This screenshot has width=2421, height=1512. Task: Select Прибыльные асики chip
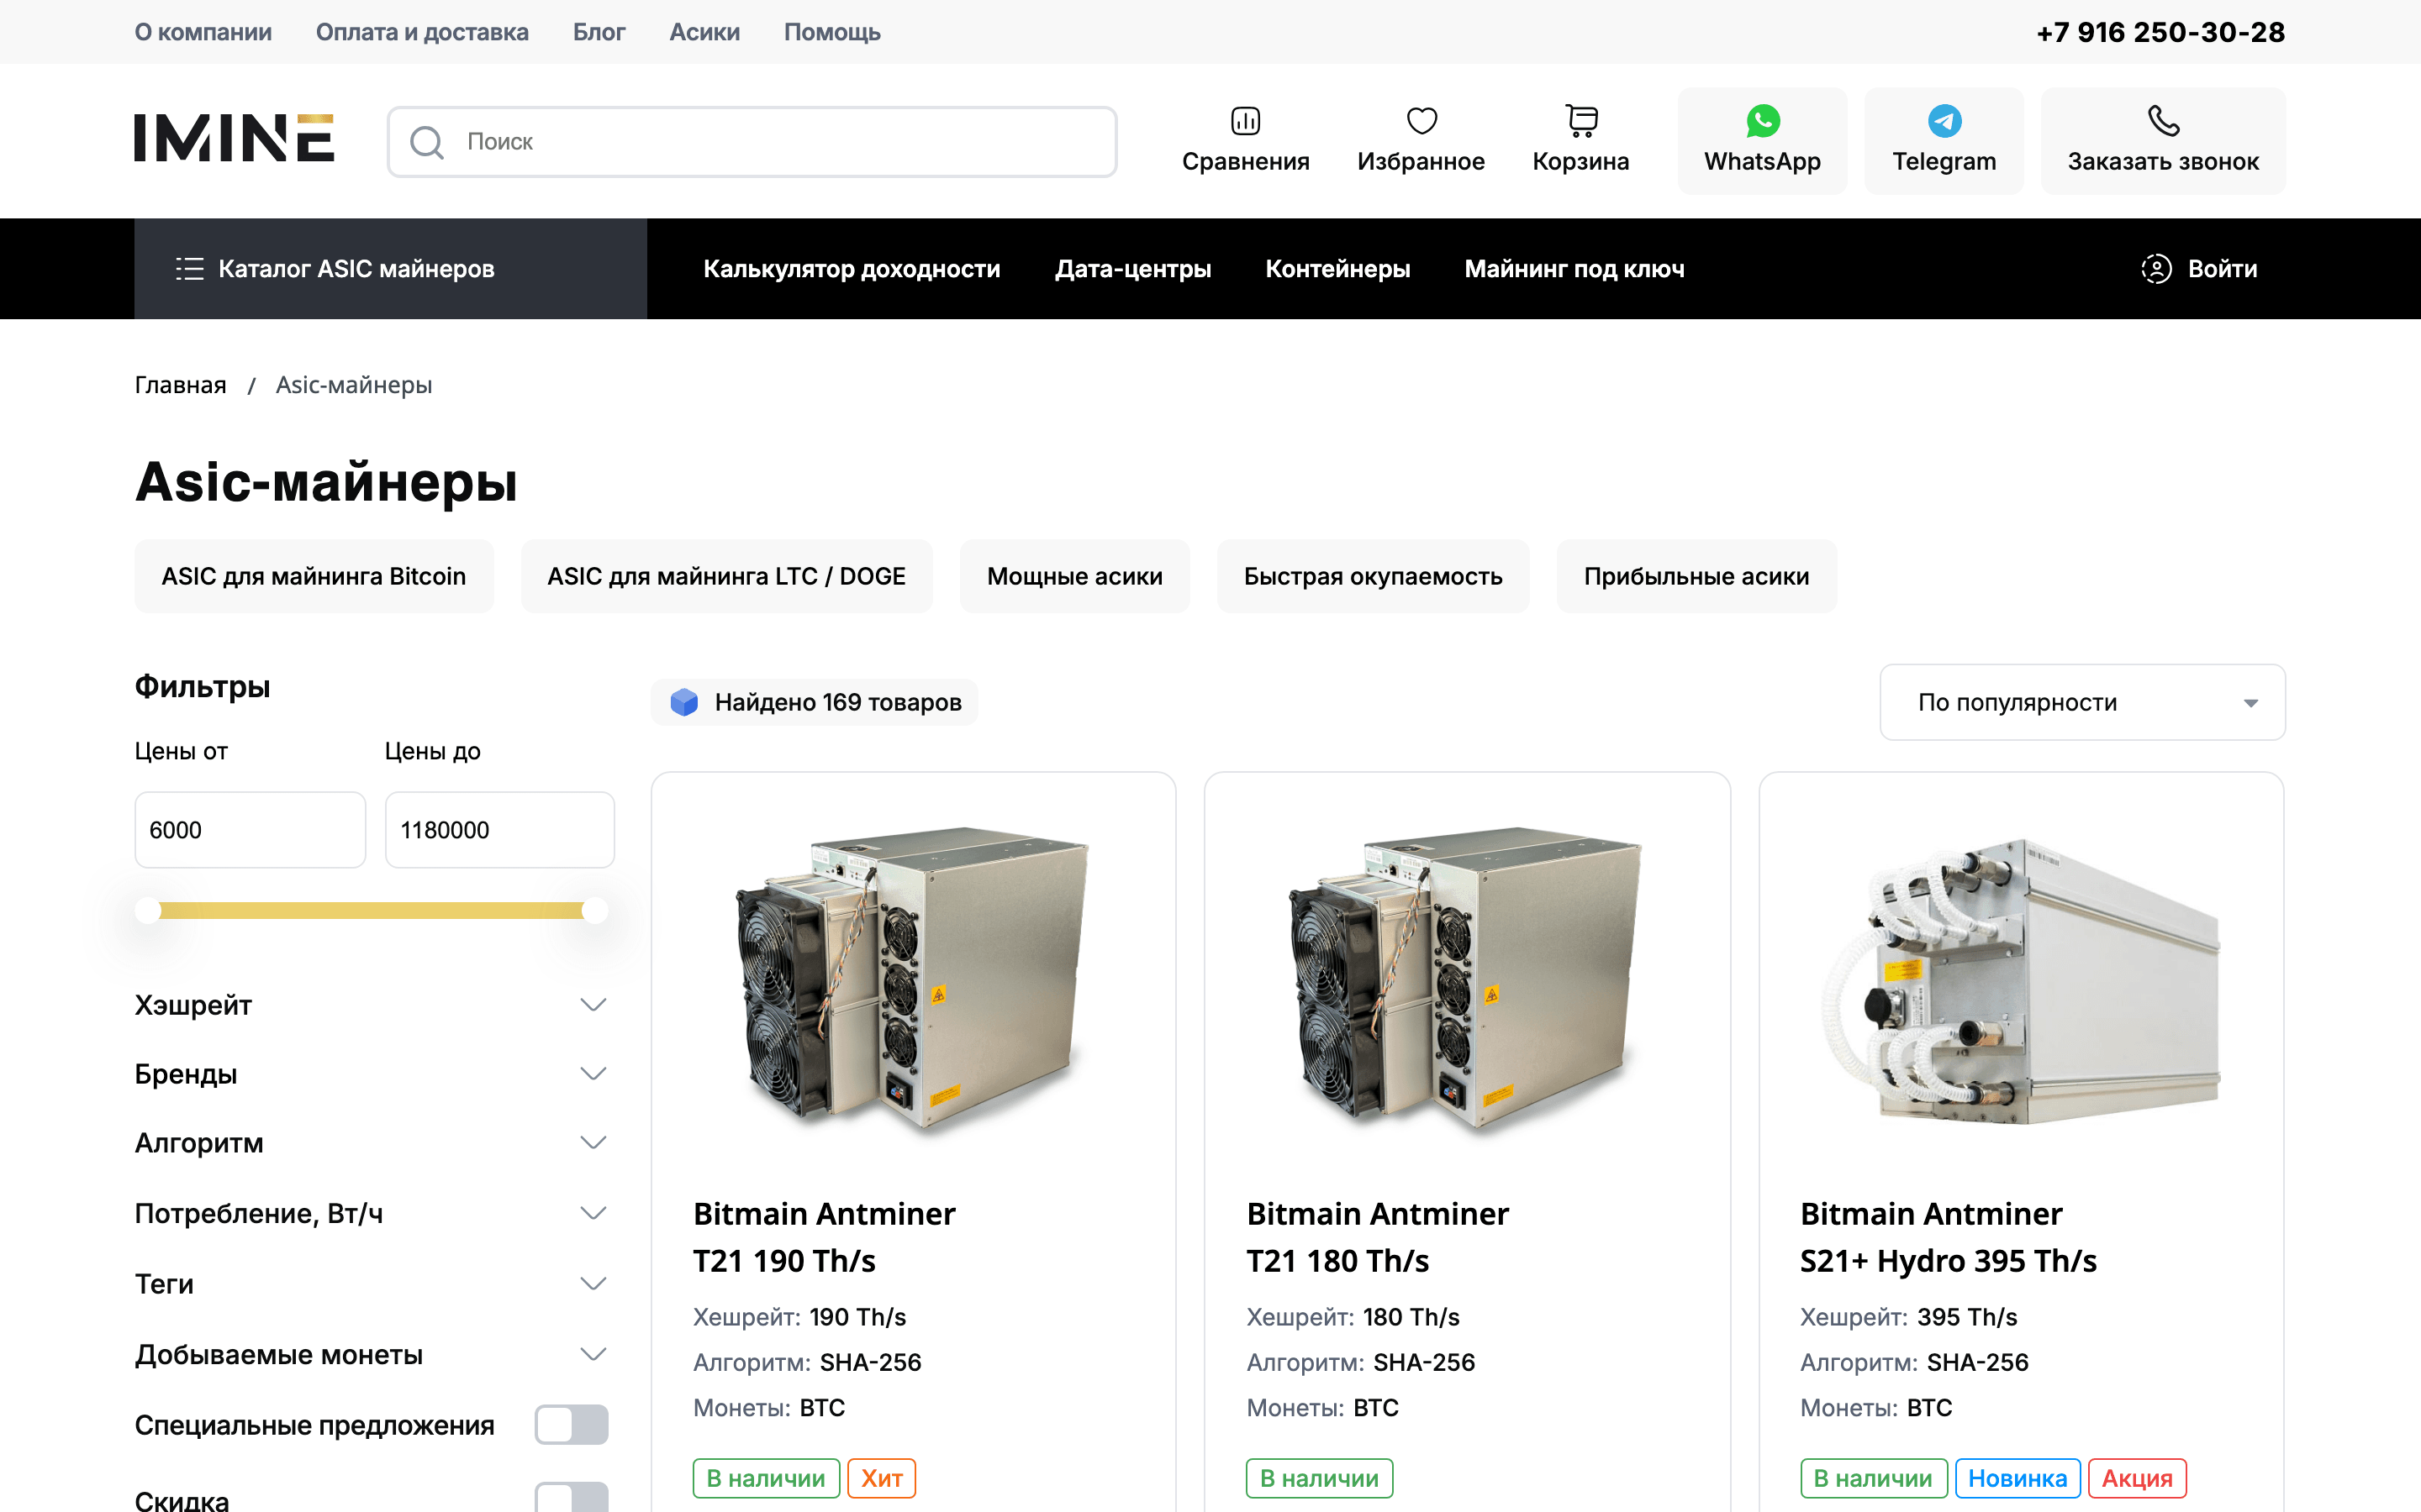click(x=1696, y=576)
